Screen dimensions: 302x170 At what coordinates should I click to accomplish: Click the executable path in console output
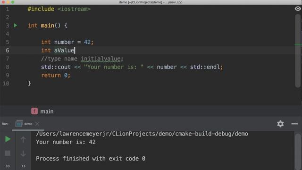(142, 134)
